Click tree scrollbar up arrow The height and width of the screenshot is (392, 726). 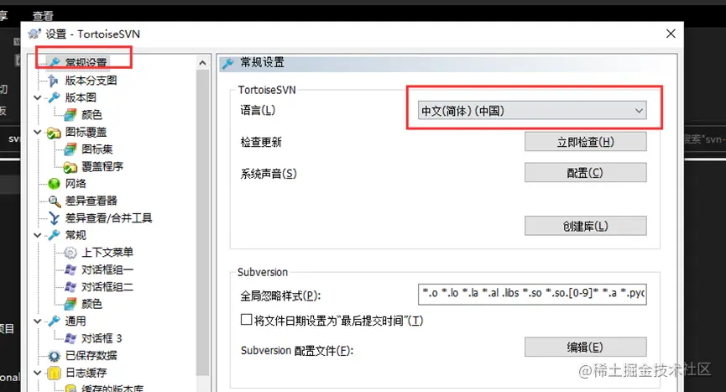pyautogui.click(x=202, y=63)
